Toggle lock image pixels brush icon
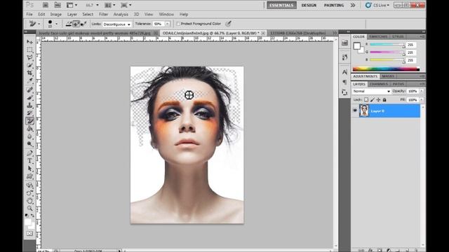449x252 pixels. click(373, 99)
